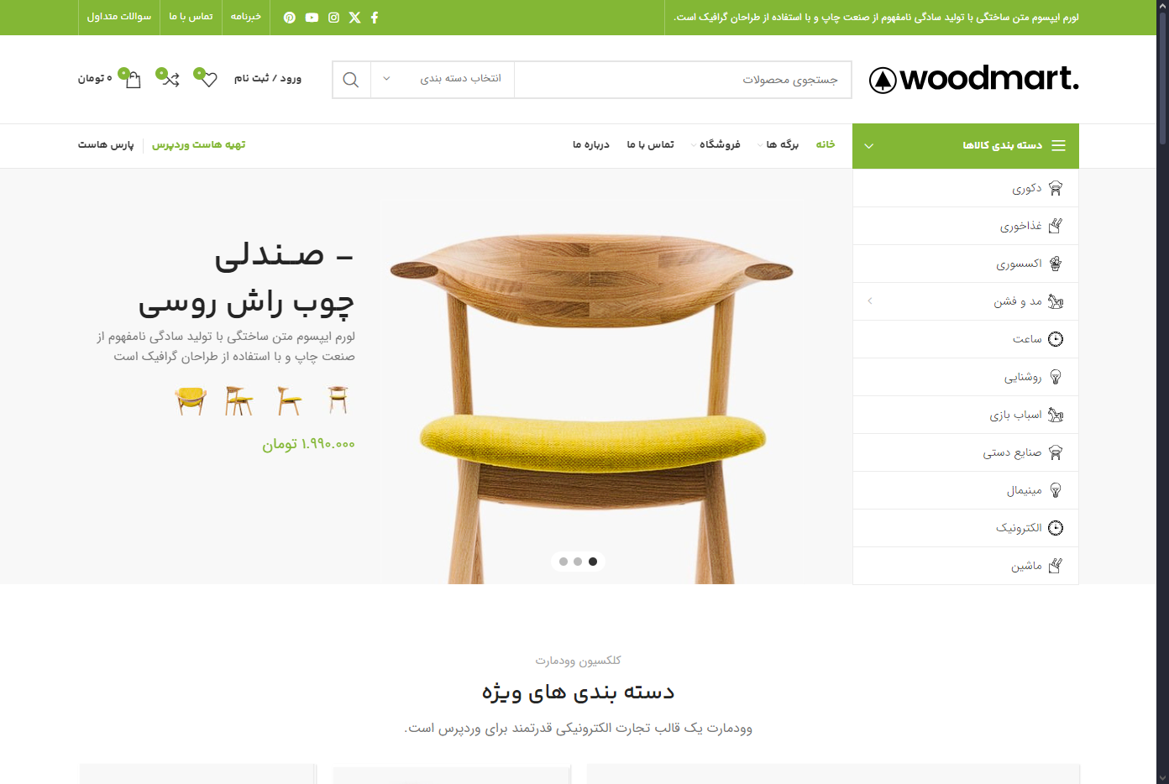Open the X (Twitter) social icon
Screen dimensions: 1169x784
pyautogui.click(x=354, y=18)
